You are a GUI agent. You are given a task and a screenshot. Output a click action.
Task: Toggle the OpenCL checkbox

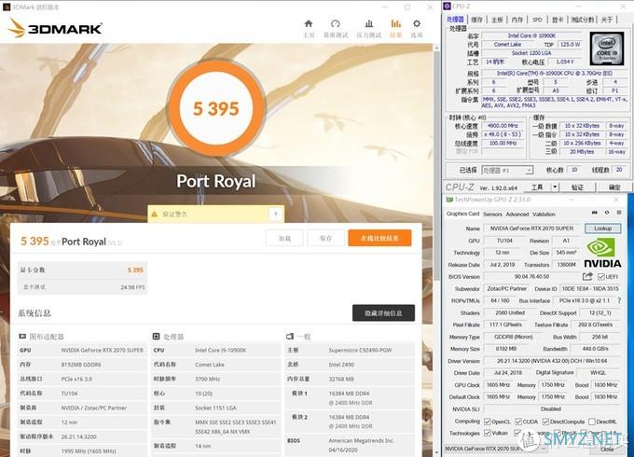(x=488, y=422)
